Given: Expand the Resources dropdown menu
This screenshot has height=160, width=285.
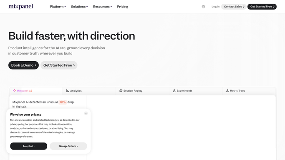Looking at the screenshot, I should coord(103,7).
